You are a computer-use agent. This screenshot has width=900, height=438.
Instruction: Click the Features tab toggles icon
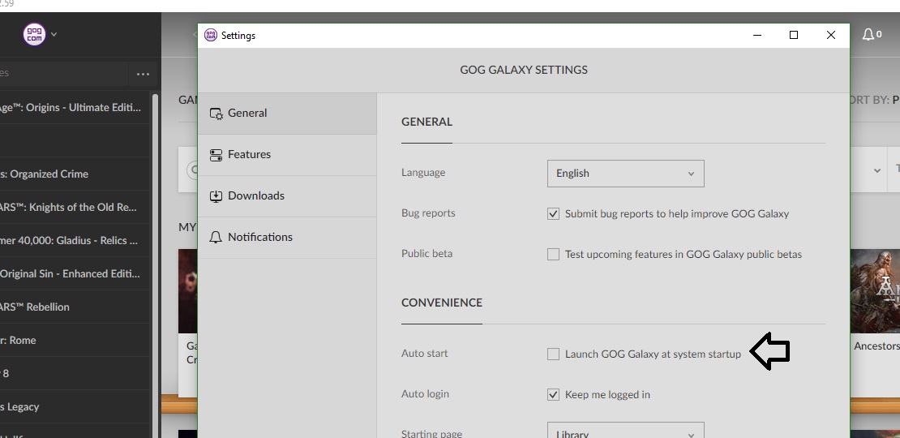click(x=216, y=155)
